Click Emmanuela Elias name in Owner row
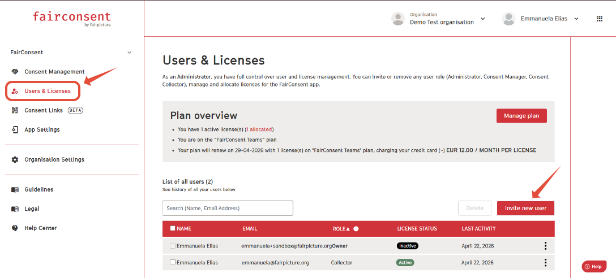The image size is (616, 278). (197, 246)
